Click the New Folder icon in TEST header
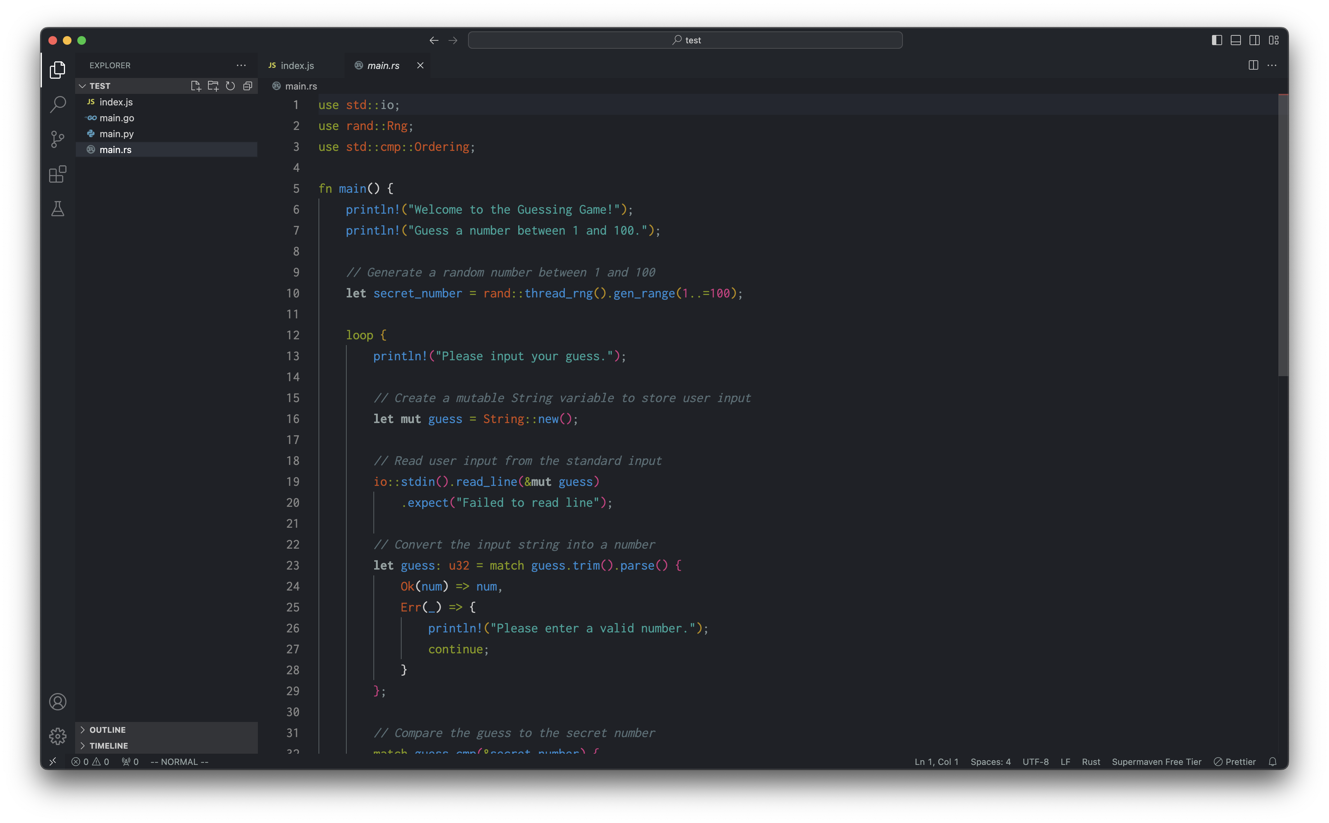The width and height of the screenshot is (1329, 823). 213,86
